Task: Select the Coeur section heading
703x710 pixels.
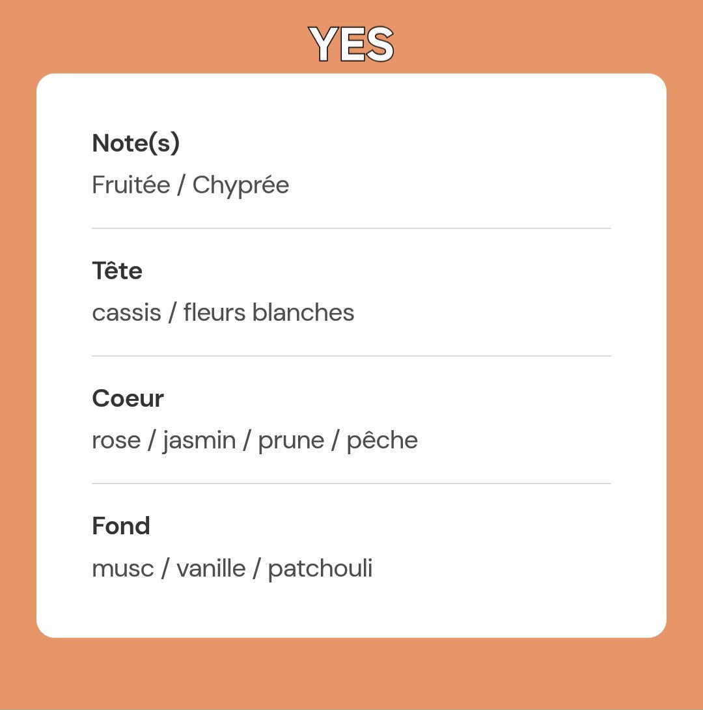Action: [x=128, y=398]
